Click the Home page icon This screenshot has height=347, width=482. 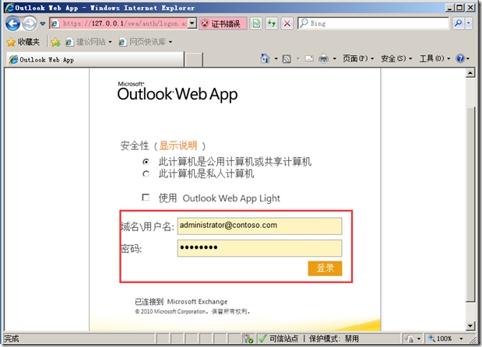tap(265, 58)
